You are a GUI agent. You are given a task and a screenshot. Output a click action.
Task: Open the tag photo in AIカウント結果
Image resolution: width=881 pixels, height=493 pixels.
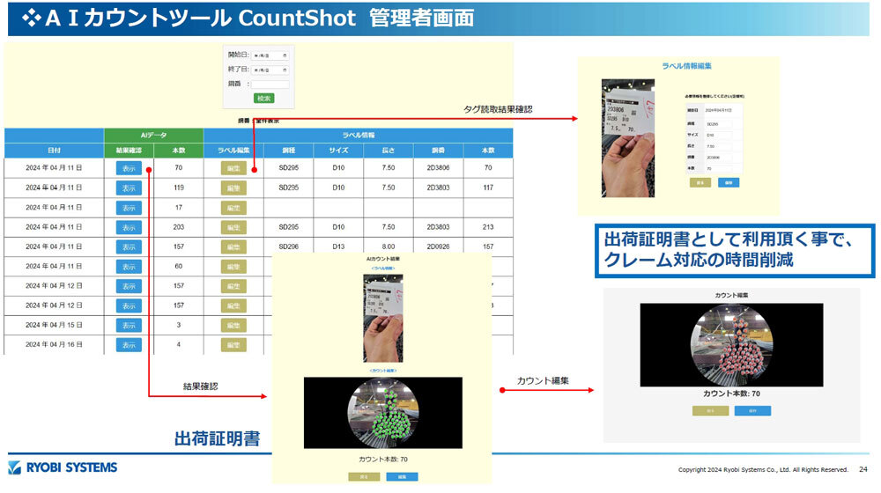[x=383, y=319]
